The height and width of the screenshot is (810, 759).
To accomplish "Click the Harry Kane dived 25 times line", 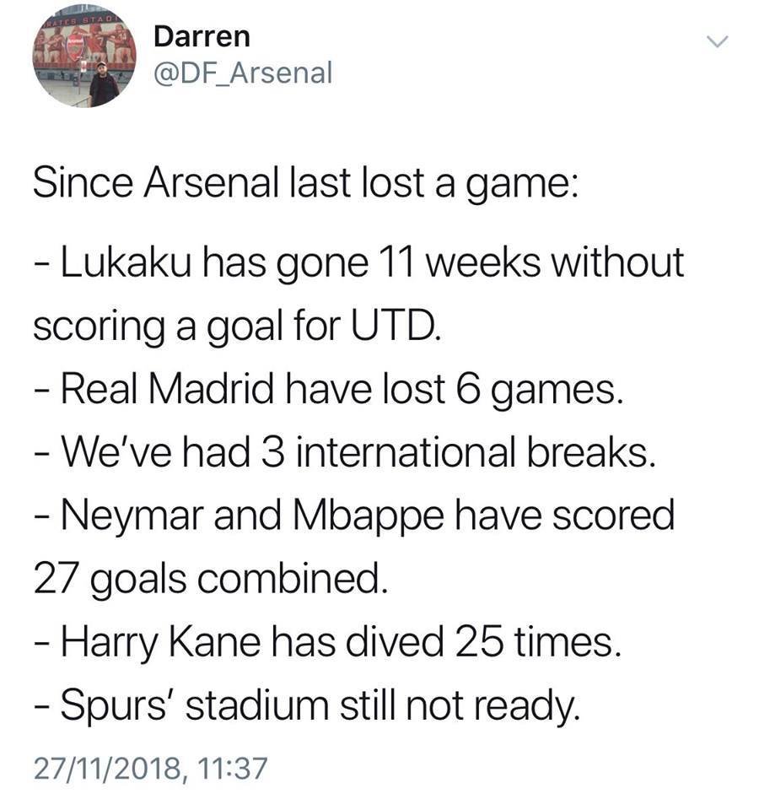I will pyautogui.click(x=327, y=643).
